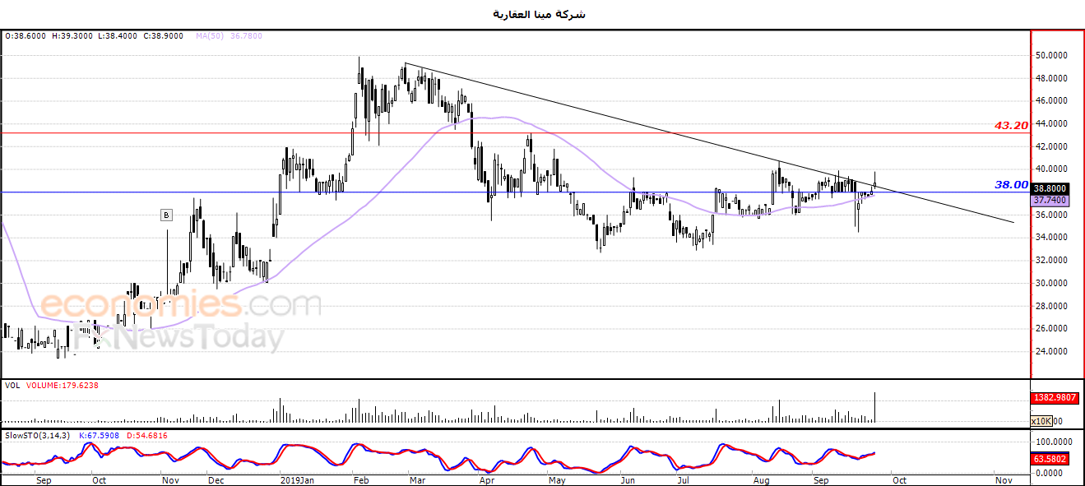Click the L:38.4000 low price value
The width and height of the screenshot is (1085, 486).
coord(119,36)
